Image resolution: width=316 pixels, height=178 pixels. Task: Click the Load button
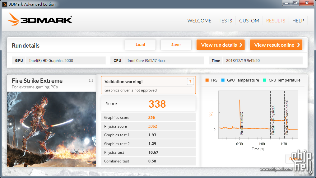coord(140,45)
